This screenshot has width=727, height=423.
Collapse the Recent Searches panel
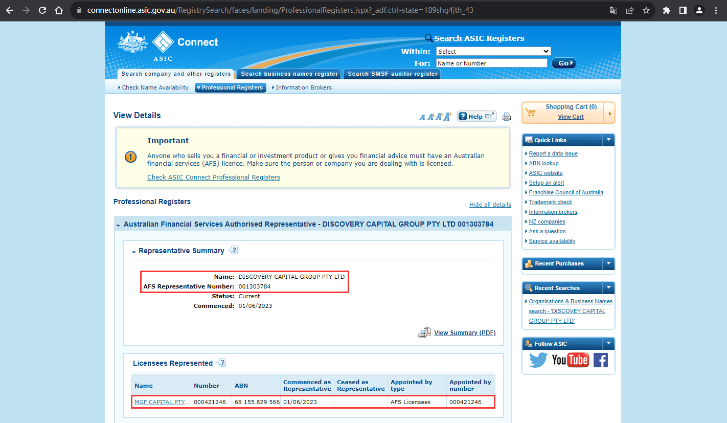coord(608,288)
